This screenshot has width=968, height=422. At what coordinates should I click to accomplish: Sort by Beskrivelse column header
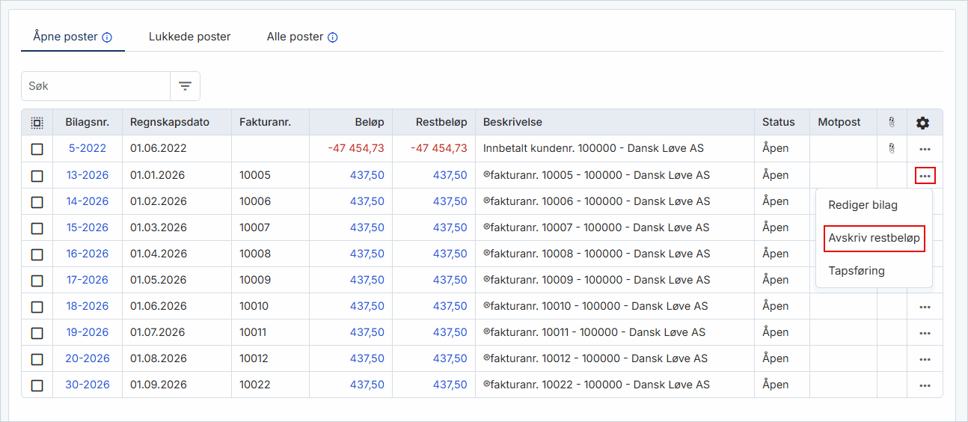[x=512, y=122]
